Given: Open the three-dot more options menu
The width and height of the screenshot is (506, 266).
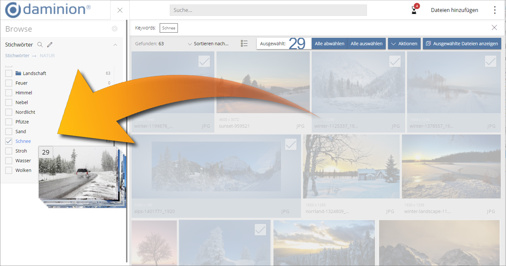Looking at the screenshot, I should click(495, 10).
